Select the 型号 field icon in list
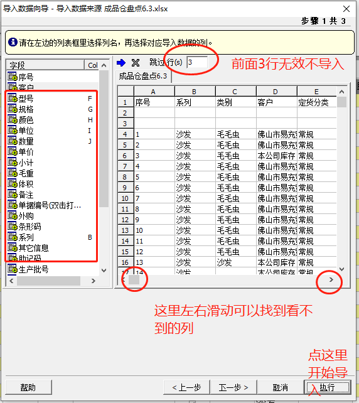This screenshot has height=403, width=359. (x=13, y=98)
